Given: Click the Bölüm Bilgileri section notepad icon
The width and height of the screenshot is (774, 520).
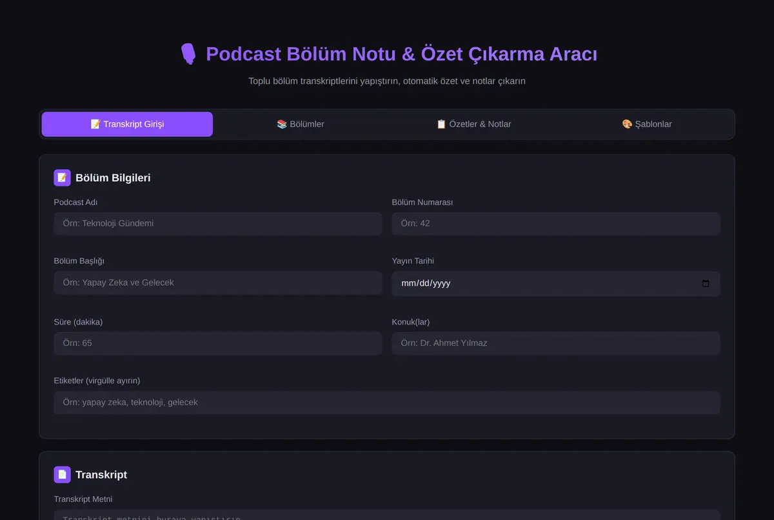Looking at the screenshot, I should pos(62,177).
